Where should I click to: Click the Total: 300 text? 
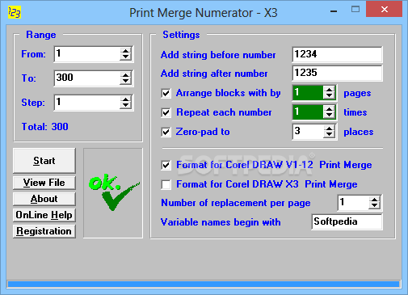click(x=45, y=127)
